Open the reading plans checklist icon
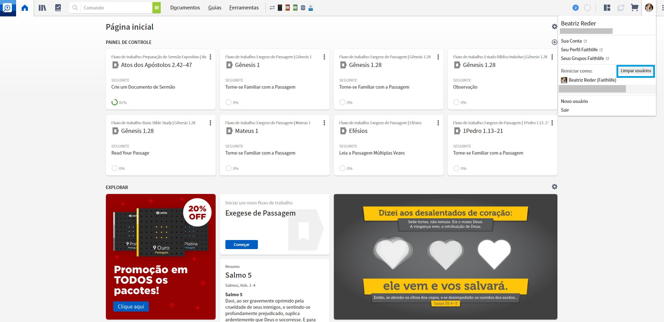Screen dimensions: 664x322 58,8
